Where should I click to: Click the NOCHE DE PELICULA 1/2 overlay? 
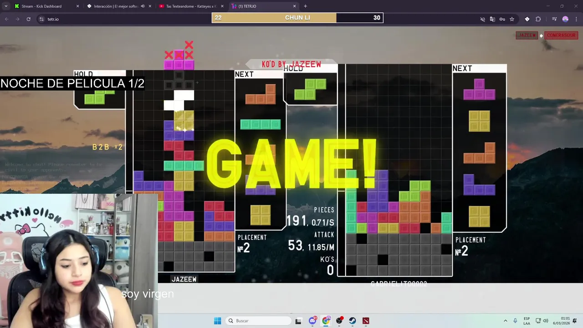click(x=72, y=83)
